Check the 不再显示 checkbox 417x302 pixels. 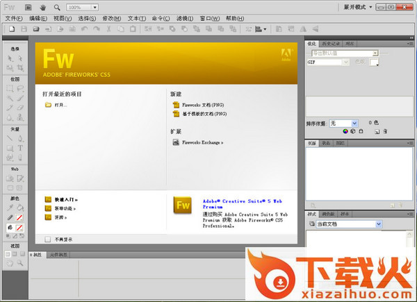(x=47, y=240)
